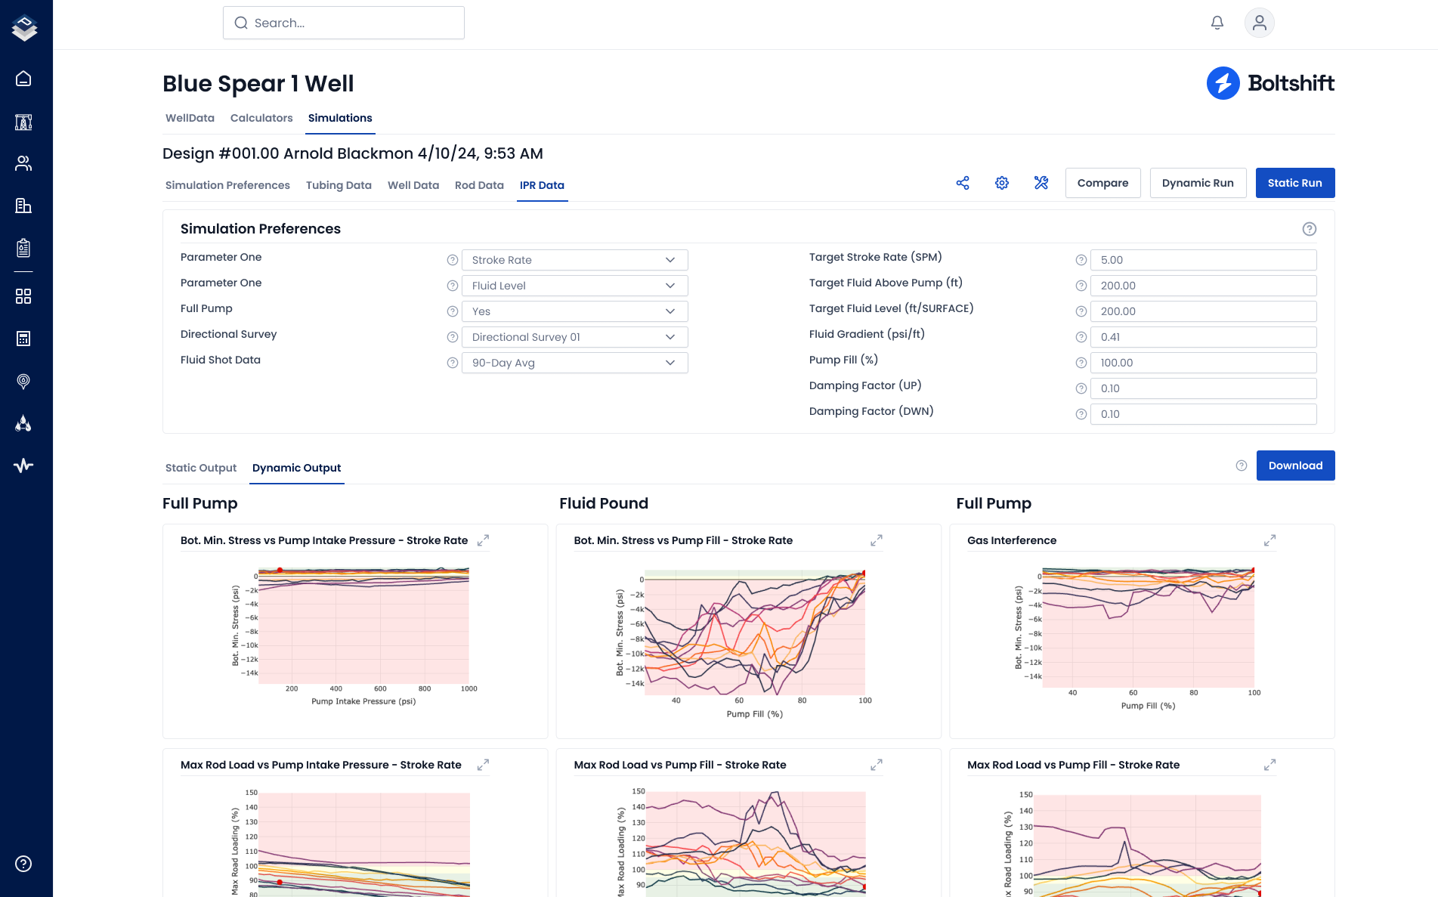Open the 90-Day Avg Fluid Shot dropdown
1438x897 pixels.
click(x=574, y=363)
